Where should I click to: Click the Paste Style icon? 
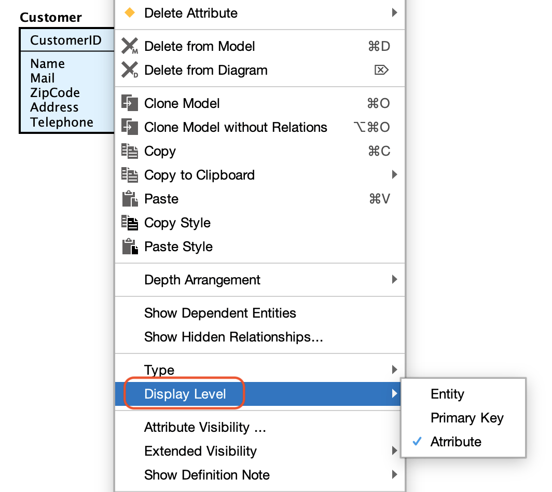pyautogui.click(x=130, y=247)
